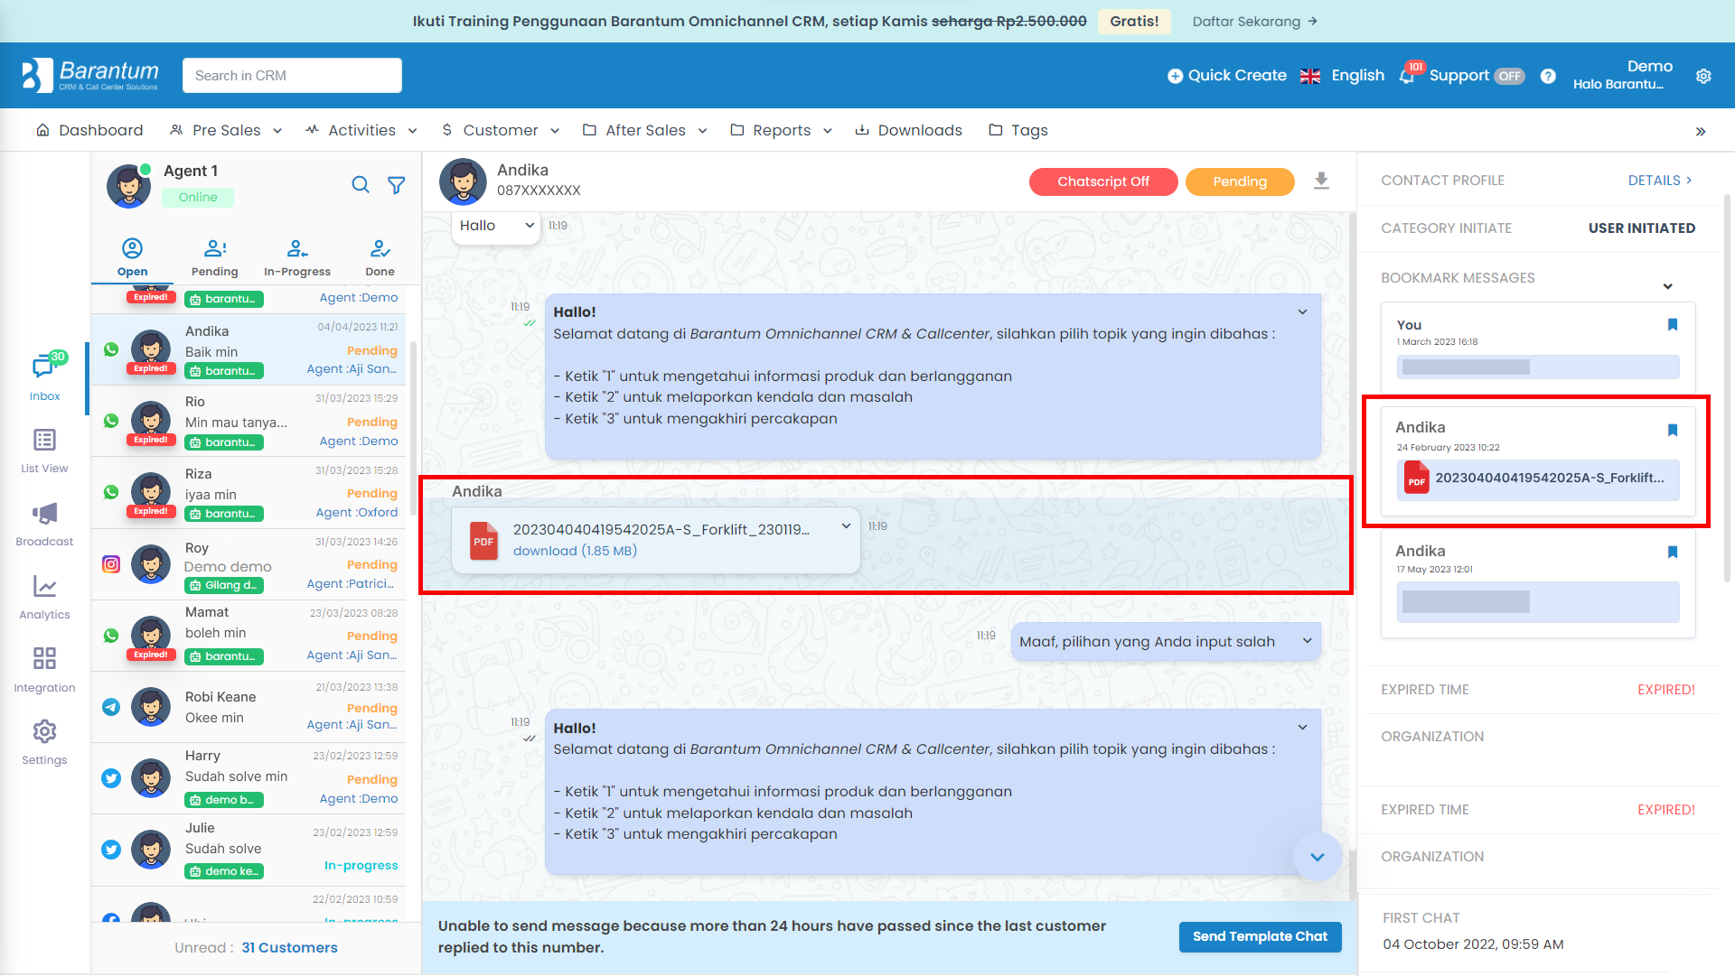This screenshot has width=1735, height=976.
Task: Open Roy's Instagram conversation
Action: click(249, 565)
